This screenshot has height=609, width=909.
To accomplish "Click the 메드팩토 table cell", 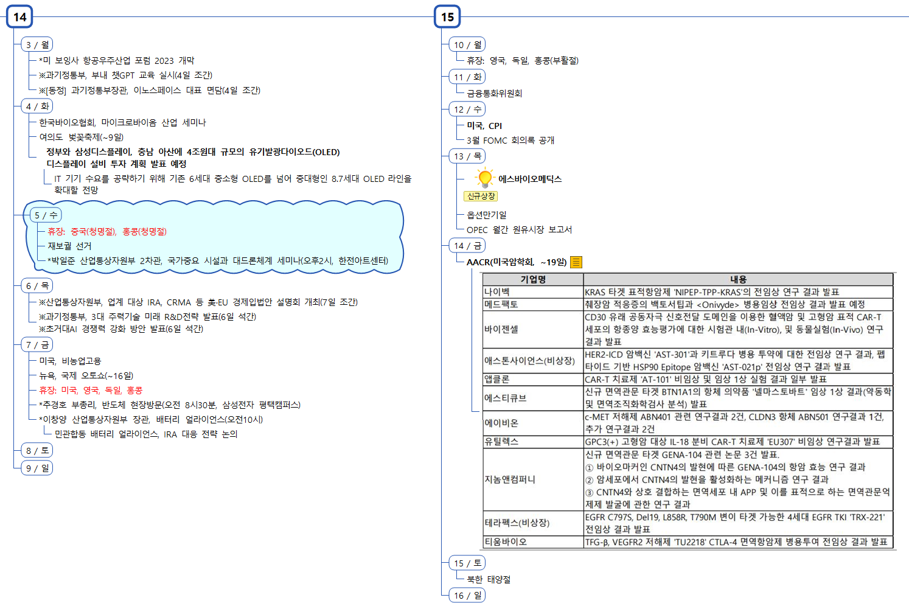I will [533, 304].
